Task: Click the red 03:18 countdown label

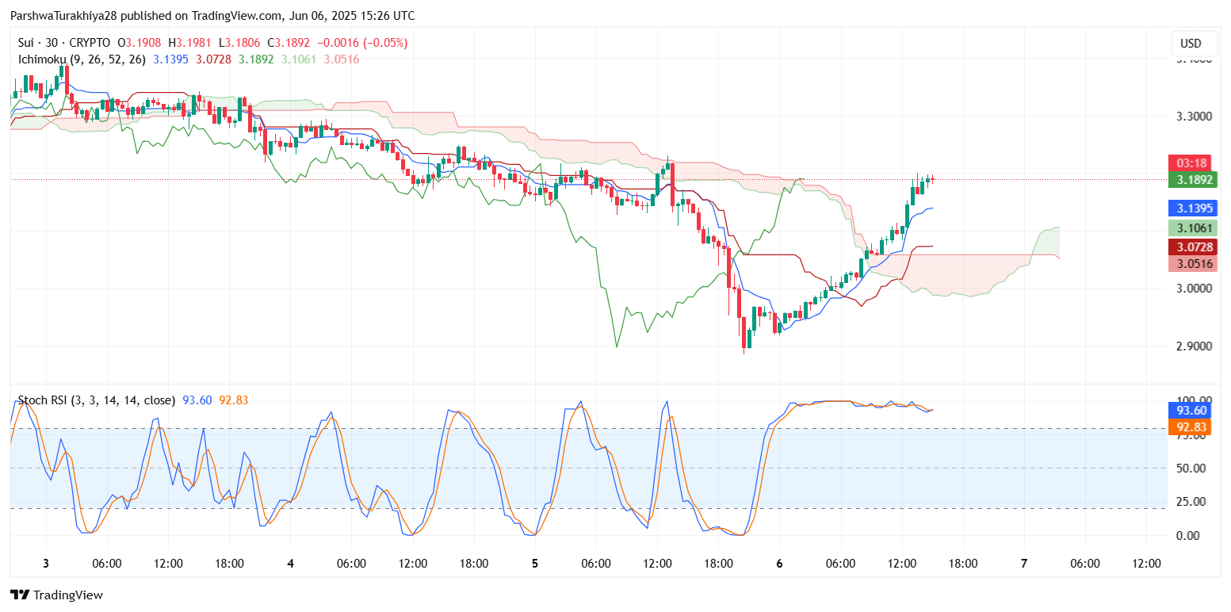Action: (1192, 163)
